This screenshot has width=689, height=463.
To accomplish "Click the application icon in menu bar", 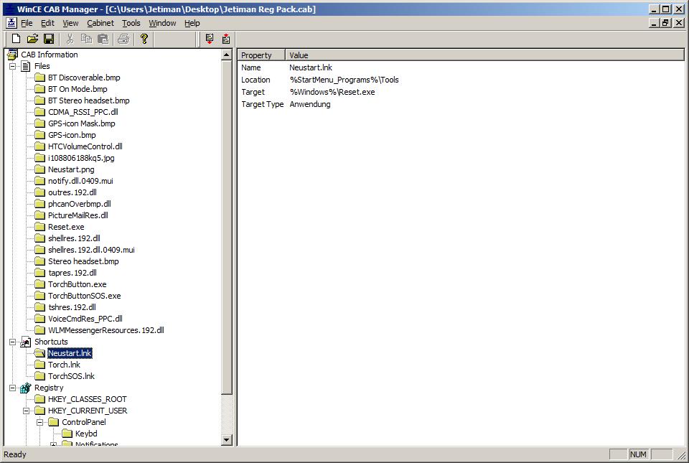I will [x=11, y=23].
